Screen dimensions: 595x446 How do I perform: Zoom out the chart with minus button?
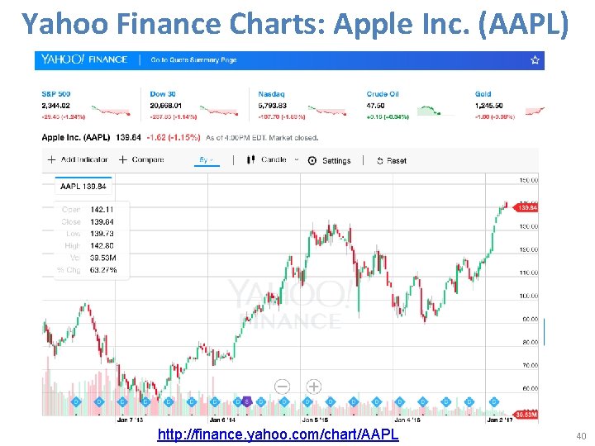pos(283,386)
